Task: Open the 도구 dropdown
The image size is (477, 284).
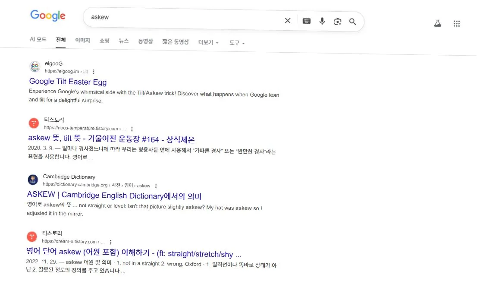Action: [x=237, y=43]
